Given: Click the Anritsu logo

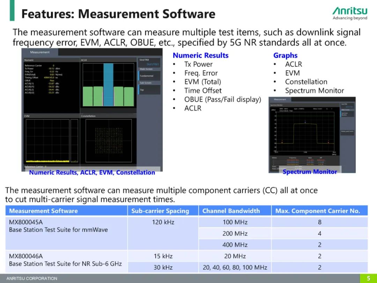Looking at the screenshot, I should (x=350, y=14).
